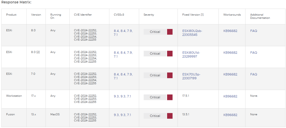Open KB96682 in the ESXi80U2sb row
Image resolution: width=286 pixels, height=128 pixels.
click(x=230, y=31)
